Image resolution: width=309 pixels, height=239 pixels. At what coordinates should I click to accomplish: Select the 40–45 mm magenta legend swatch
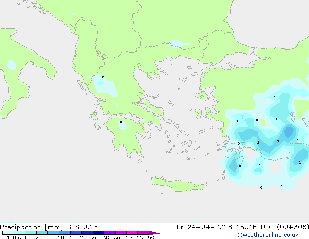132,233
